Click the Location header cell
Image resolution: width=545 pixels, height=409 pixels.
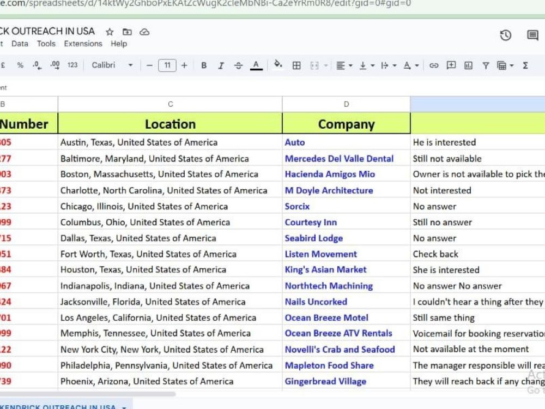click(x=170, y=124)
